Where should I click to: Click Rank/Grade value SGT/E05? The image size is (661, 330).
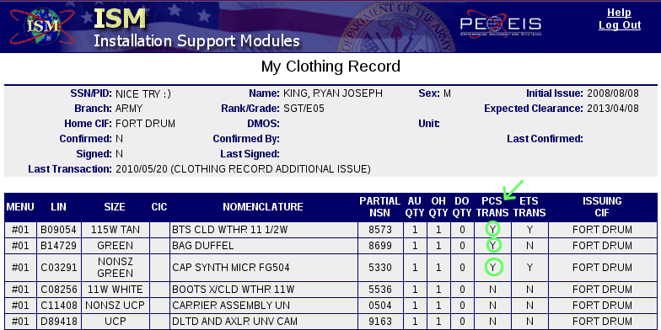304,109
